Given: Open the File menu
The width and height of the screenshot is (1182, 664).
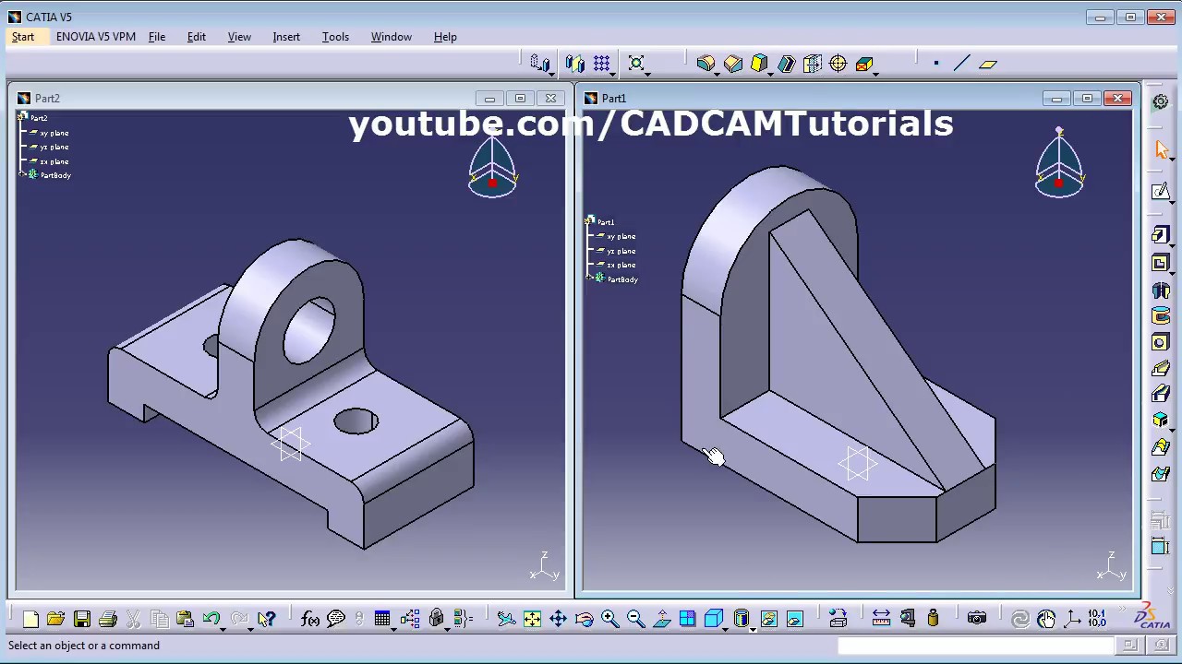Looking at the screenshot, I should (x=157, y=37).
